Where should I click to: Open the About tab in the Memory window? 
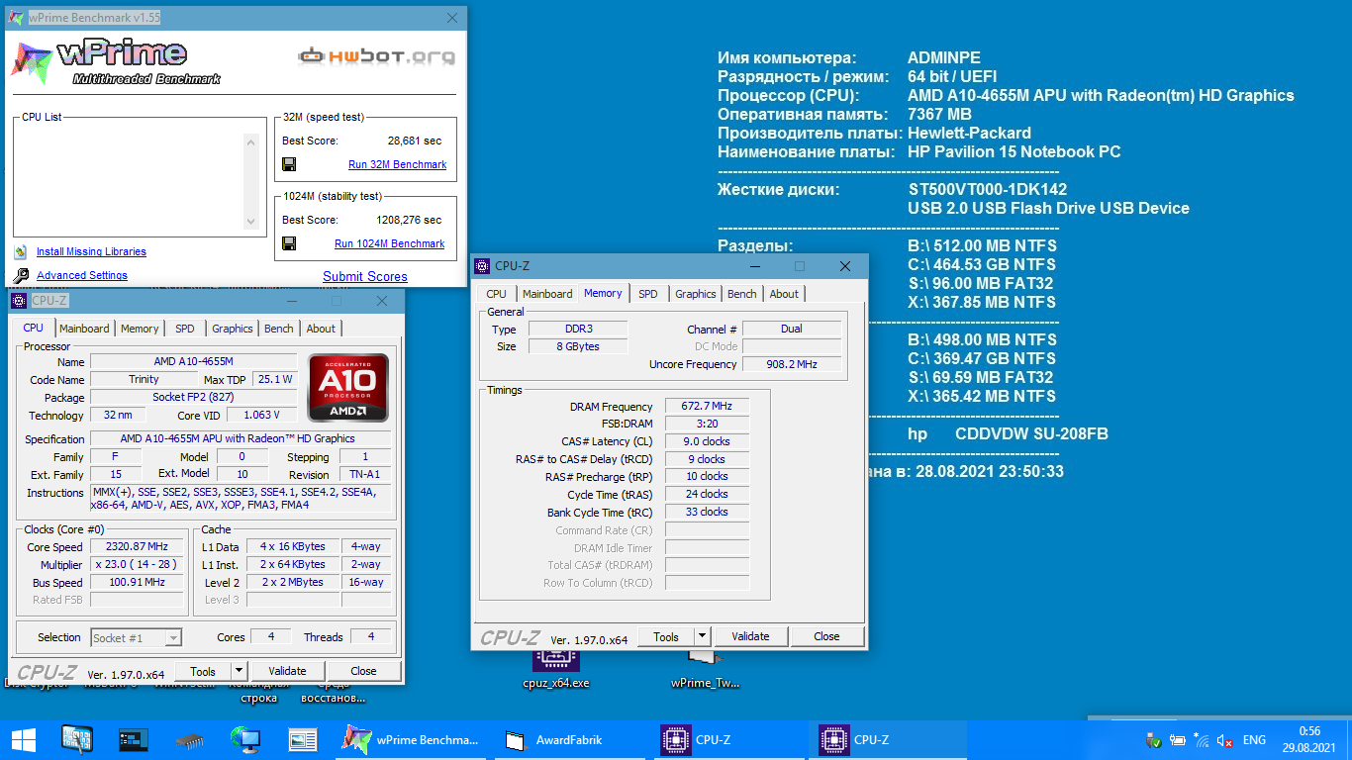(x=784, y=294)
